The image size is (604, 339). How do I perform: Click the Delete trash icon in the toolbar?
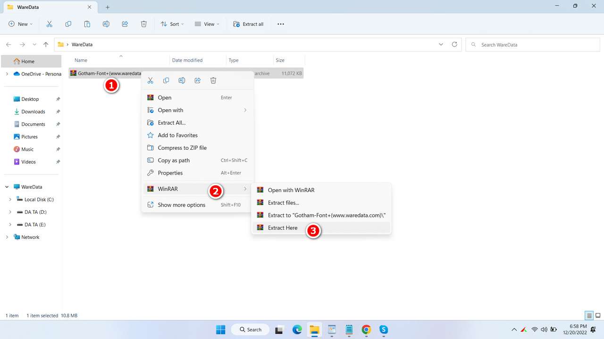pyautogui.click(x=144, y=24)
